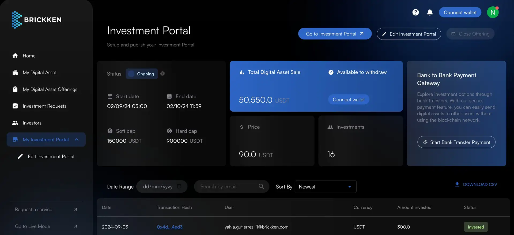Click the Currency column header
Screen dimensions: 514x235
[363, 207]
